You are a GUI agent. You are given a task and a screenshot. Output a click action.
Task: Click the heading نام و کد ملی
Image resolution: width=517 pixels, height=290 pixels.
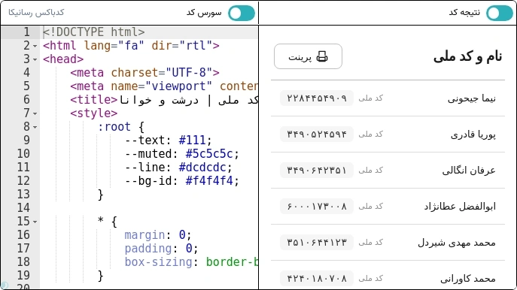click(467, 56)
